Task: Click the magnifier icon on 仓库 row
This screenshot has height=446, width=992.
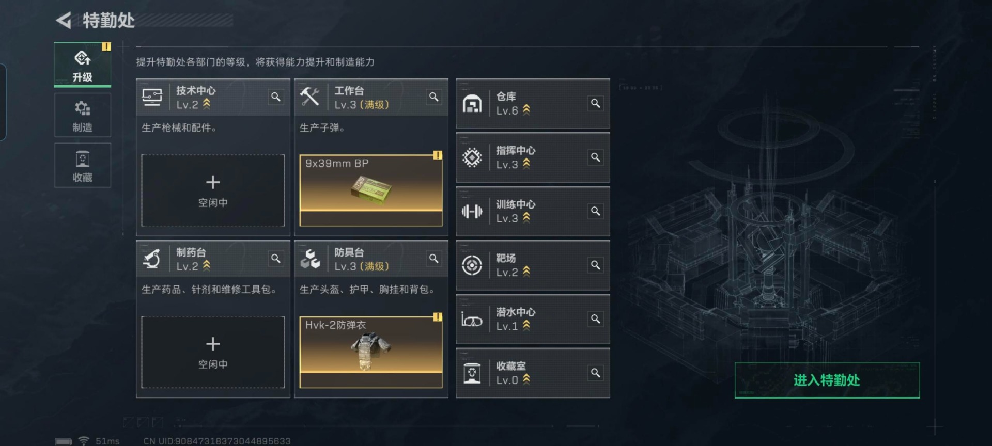Action: pyautogui.click(x=596, y=103)
